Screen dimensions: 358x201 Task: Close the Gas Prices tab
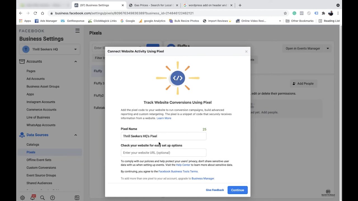coord(177,5)
